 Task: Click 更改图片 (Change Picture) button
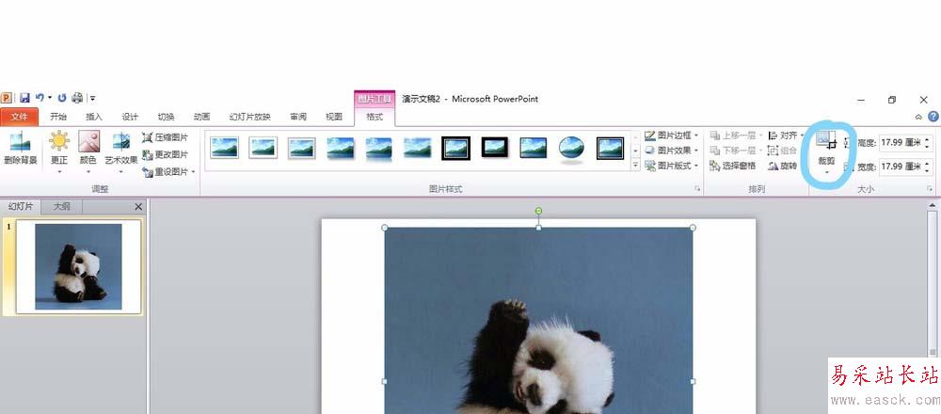165,154
